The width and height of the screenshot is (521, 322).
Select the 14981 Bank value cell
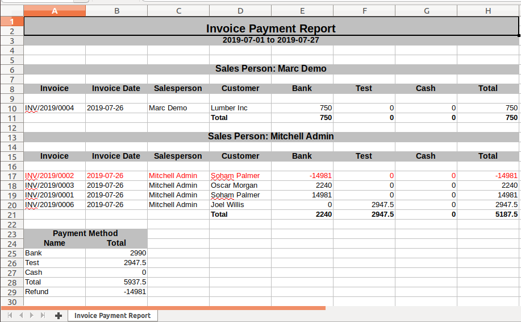[x=302, y=195]
